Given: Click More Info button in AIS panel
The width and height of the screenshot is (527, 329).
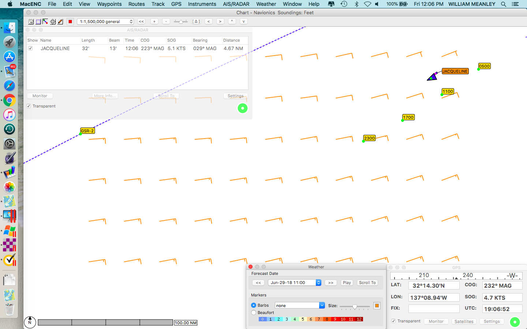Looking at the screenshot, I should [105, 96].
